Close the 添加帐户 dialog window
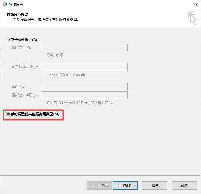This screenshot has height=194, width=201. (196, 4)
